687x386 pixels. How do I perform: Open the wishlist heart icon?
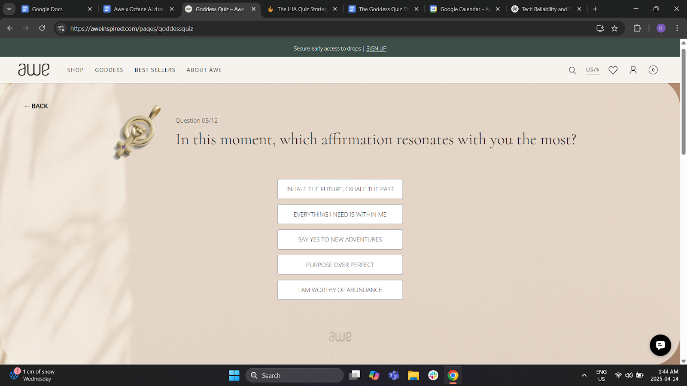613,70
